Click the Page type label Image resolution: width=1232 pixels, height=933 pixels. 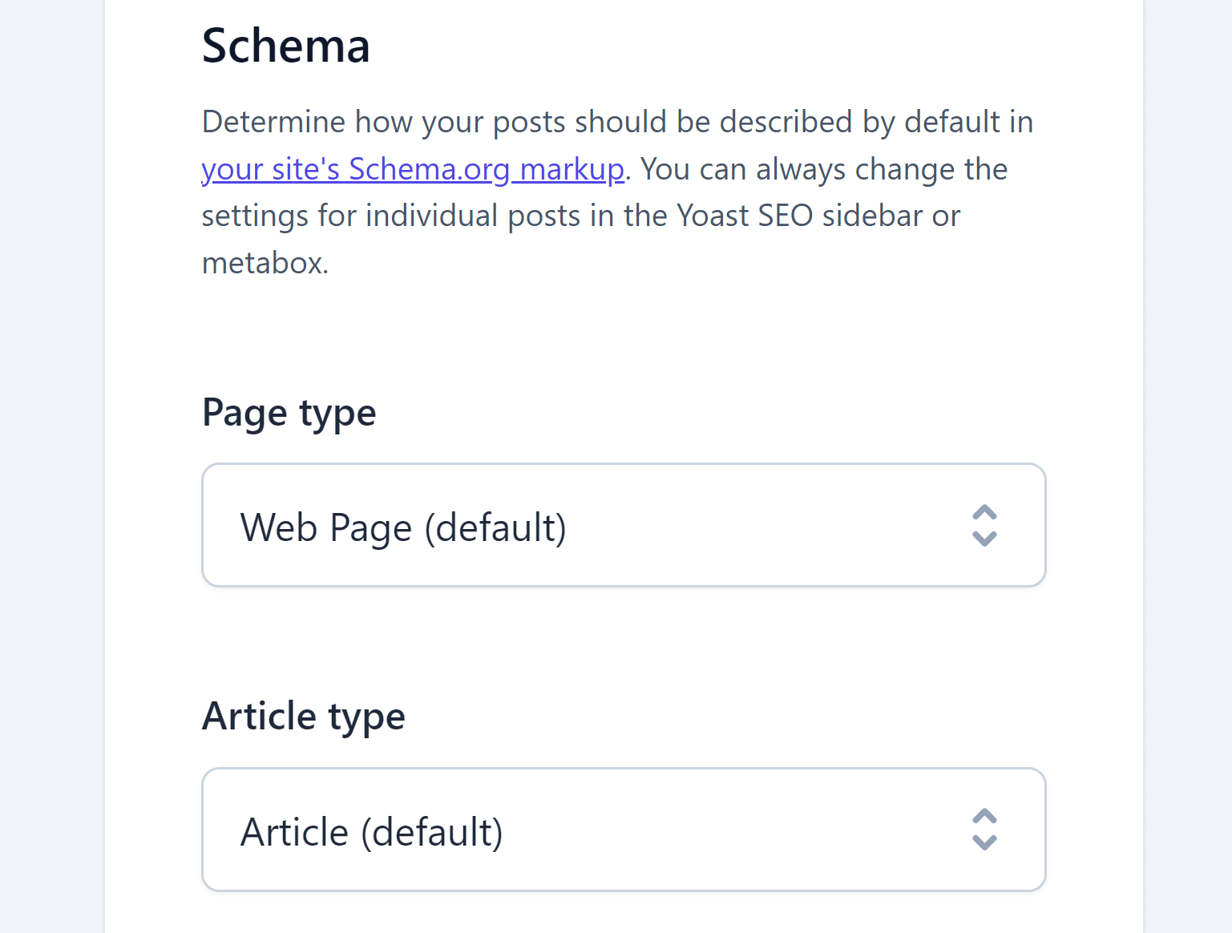pos(289,412)
